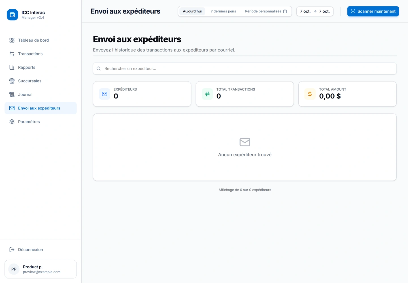Click the Journal scroll icon
408x283 pixels.
click(12, 95)
